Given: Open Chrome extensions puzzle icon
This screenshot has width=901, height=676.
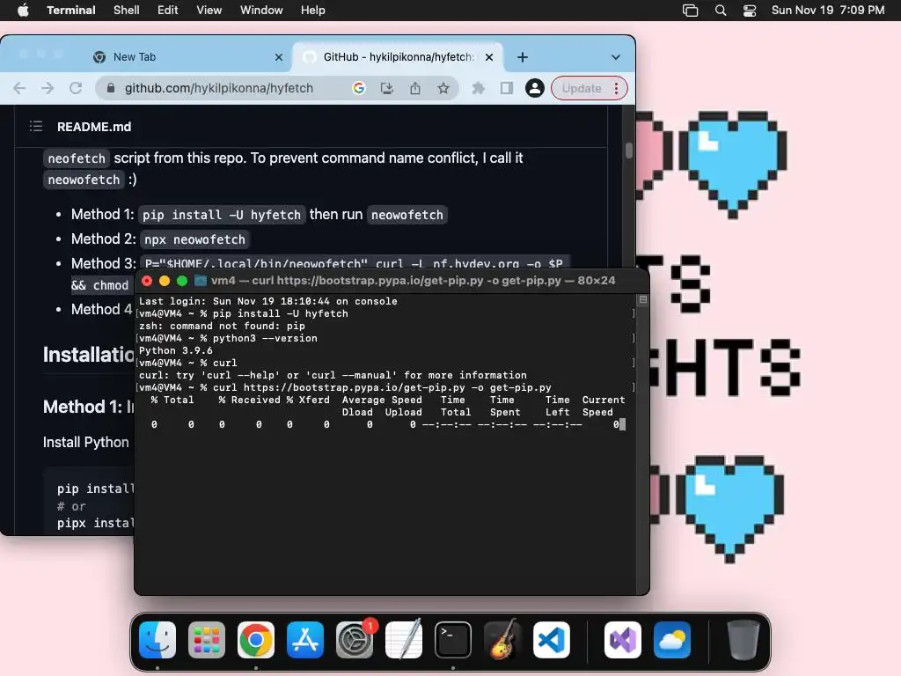Looking at the screenshot, I should (478, 88).
